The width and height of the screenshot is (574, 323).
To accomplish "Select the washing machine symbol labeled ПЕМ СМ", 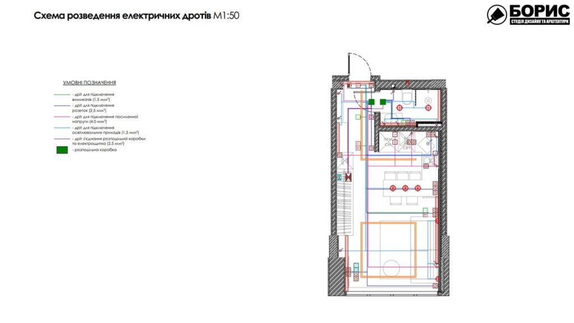I will [388, 141].
